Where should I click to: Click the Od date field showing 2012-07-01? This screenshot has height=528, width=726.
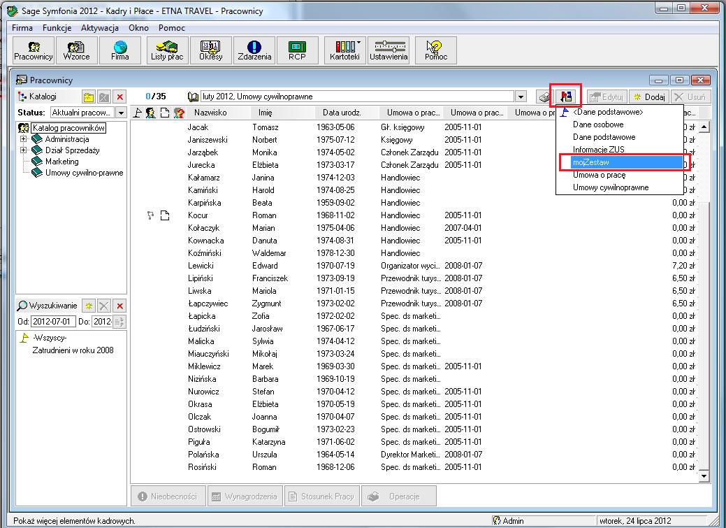53,322
